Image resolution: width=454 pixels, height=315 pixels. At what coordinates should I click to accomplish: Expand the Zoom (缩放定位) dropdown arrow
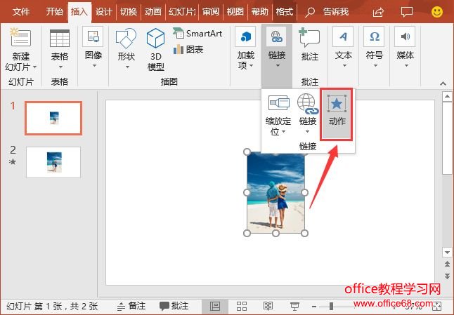(283, 132)
